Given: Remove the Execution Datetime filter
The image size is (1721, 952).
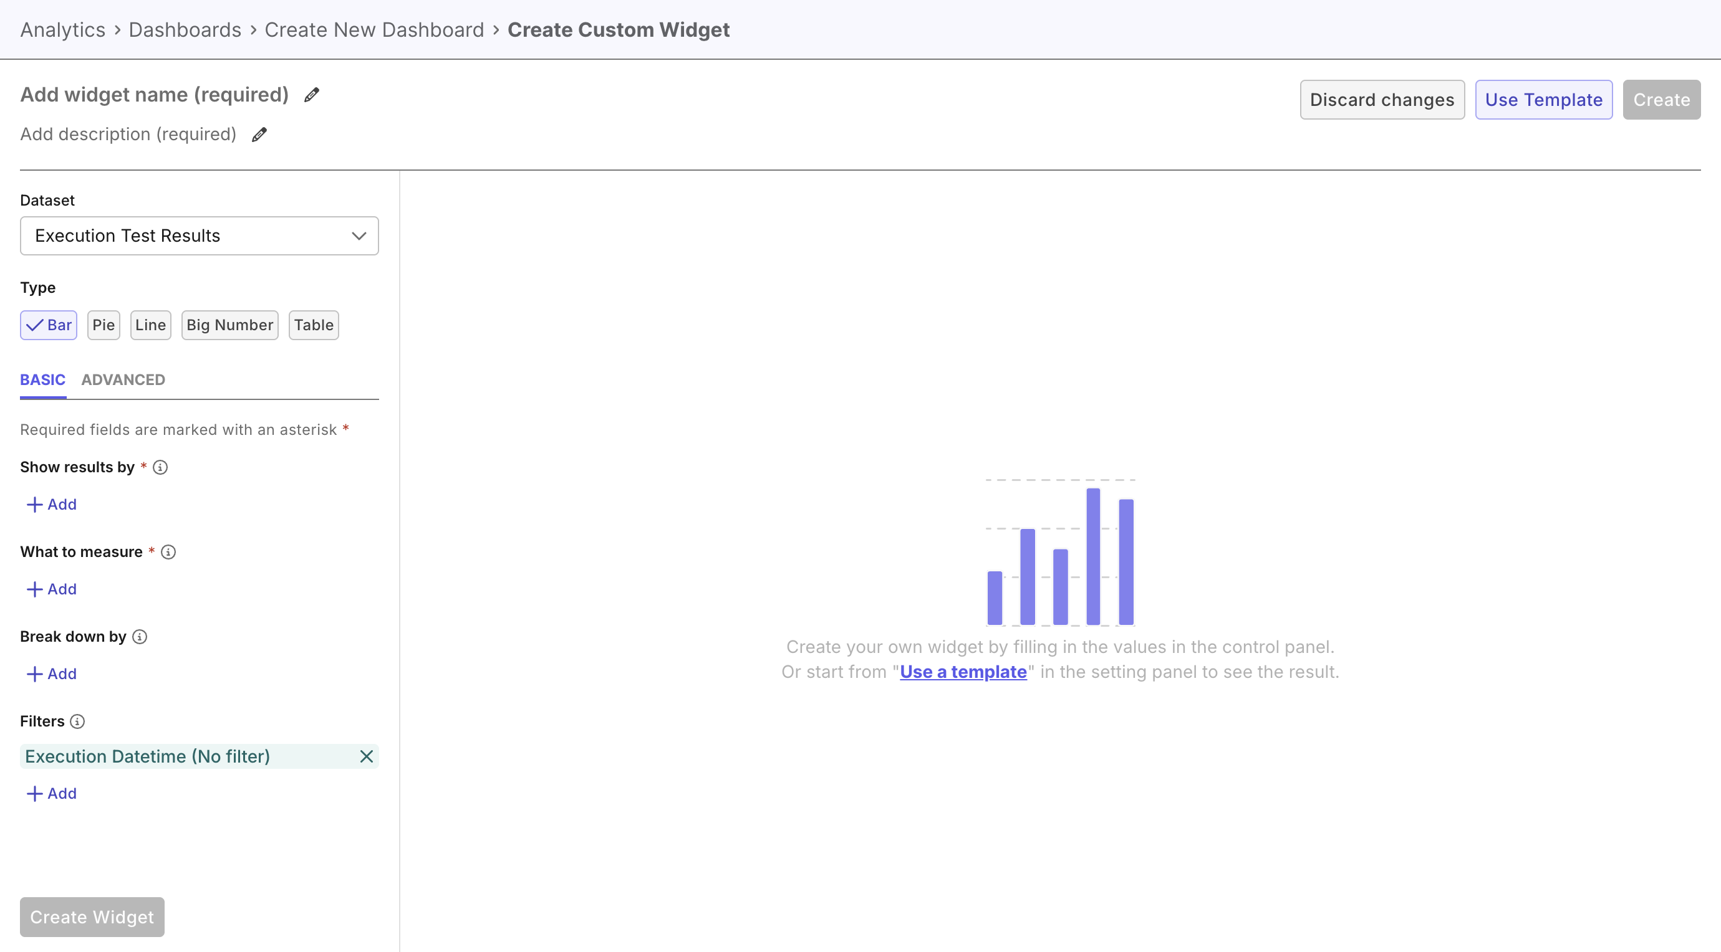Looking at the screenshot, I should point(366,756).
